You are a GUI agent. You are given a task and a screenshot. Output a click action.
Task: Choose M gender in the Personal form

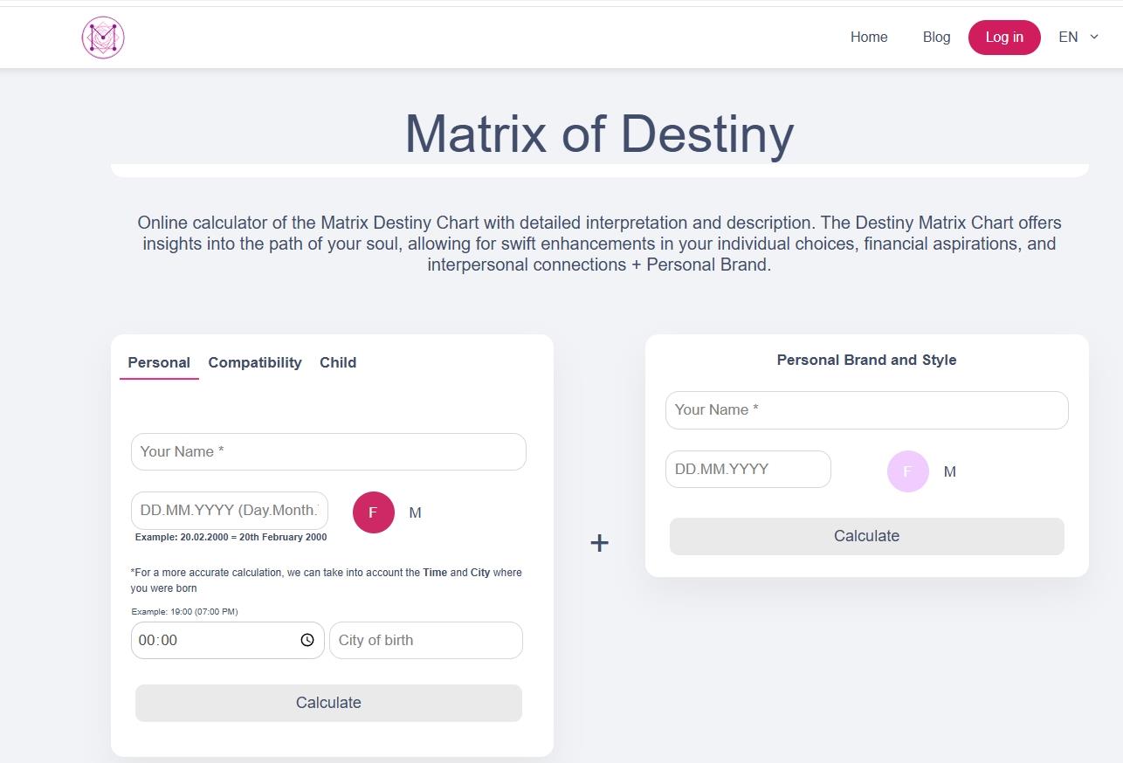[x=416, y=512]
